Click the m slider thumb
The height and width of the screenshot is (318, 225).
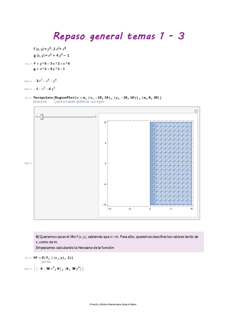coord(42,117)
